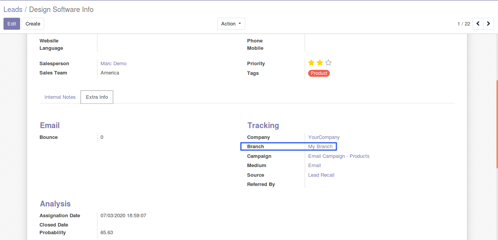Open Email Campaign - Products link
Viewport: 498px width, 240px height.
click(x=338, y=156)
